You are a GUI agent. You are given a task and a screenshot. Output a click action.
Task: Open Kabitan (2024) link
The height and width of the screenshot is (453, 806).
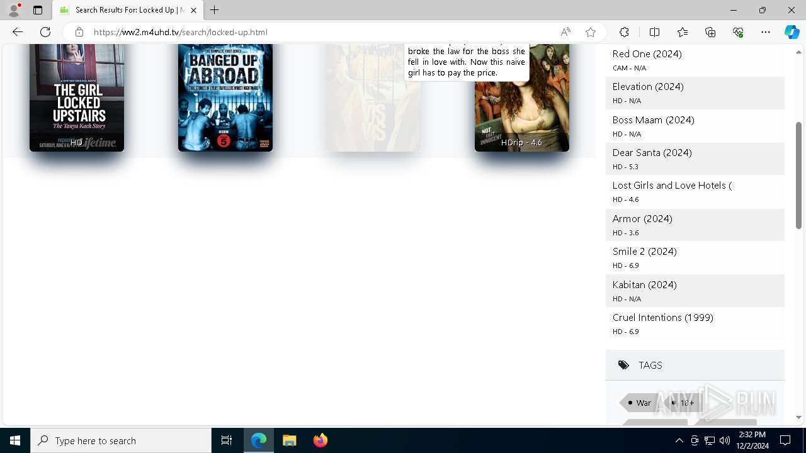[x=644, y=285]
